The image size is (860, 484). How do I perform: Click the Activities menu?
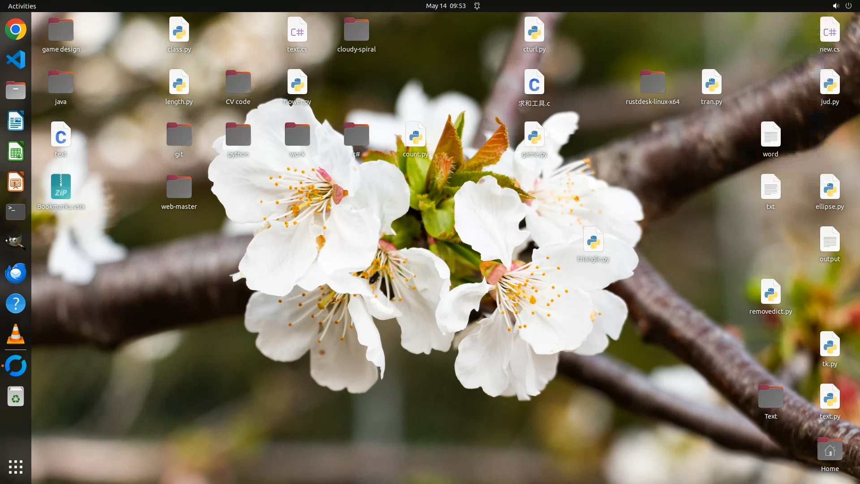click(22, 6)
